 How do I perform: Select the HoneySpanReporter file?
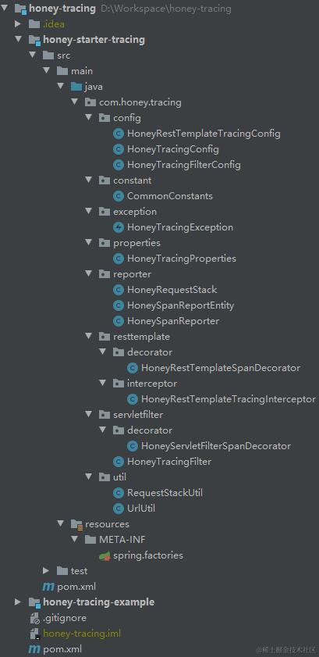pyautogui.click(x=173, y=321)
